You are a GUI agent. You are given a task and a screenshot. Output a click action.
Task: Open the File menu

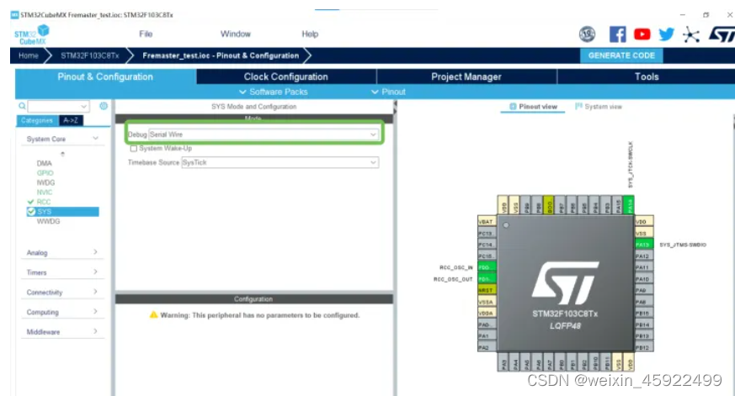(146, 34)
